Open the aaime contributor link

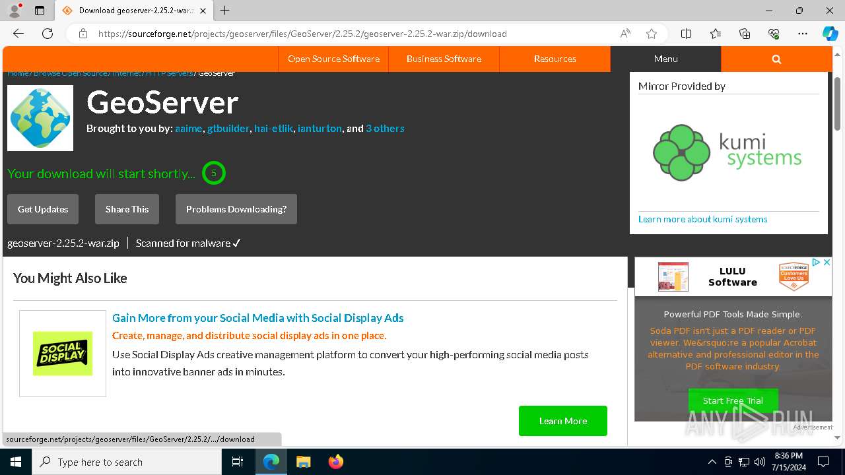(x=189, y=129)
